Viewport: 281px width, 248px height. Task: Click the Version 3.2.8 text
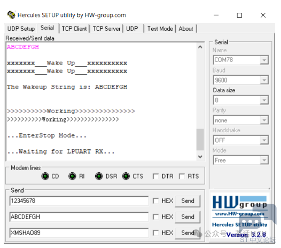246,235
